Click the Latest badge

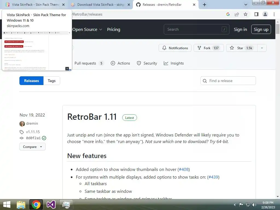tap(129, 118)
